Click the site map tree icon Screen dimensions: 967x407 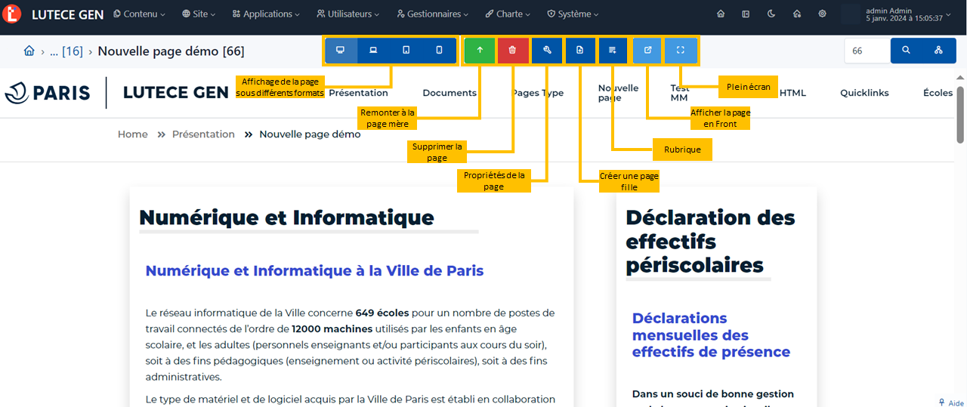pyautogui.click(x=938, y=51)
